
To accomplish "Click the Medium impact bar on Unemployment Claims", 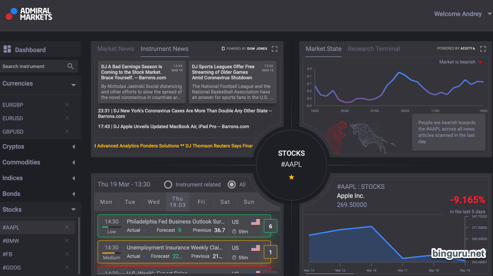I will tap(111, 253).
